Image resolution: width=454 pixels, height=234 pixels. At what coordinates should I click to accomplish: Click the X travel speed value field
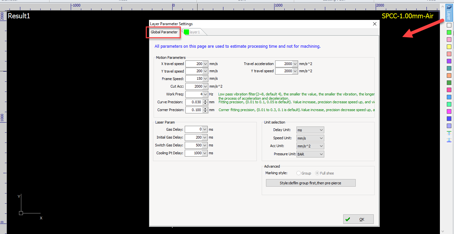(x=194, y=64)
